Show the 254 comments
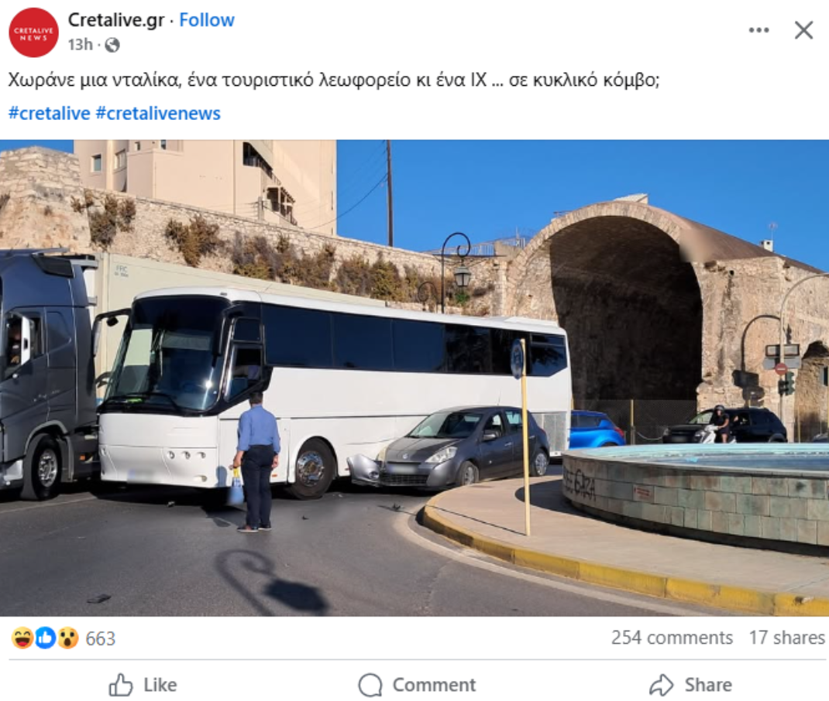 672,638
